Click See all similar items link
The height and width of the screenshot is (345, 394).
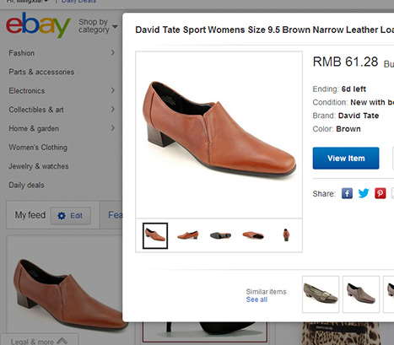pyautogui.click(x=256, y=299)
